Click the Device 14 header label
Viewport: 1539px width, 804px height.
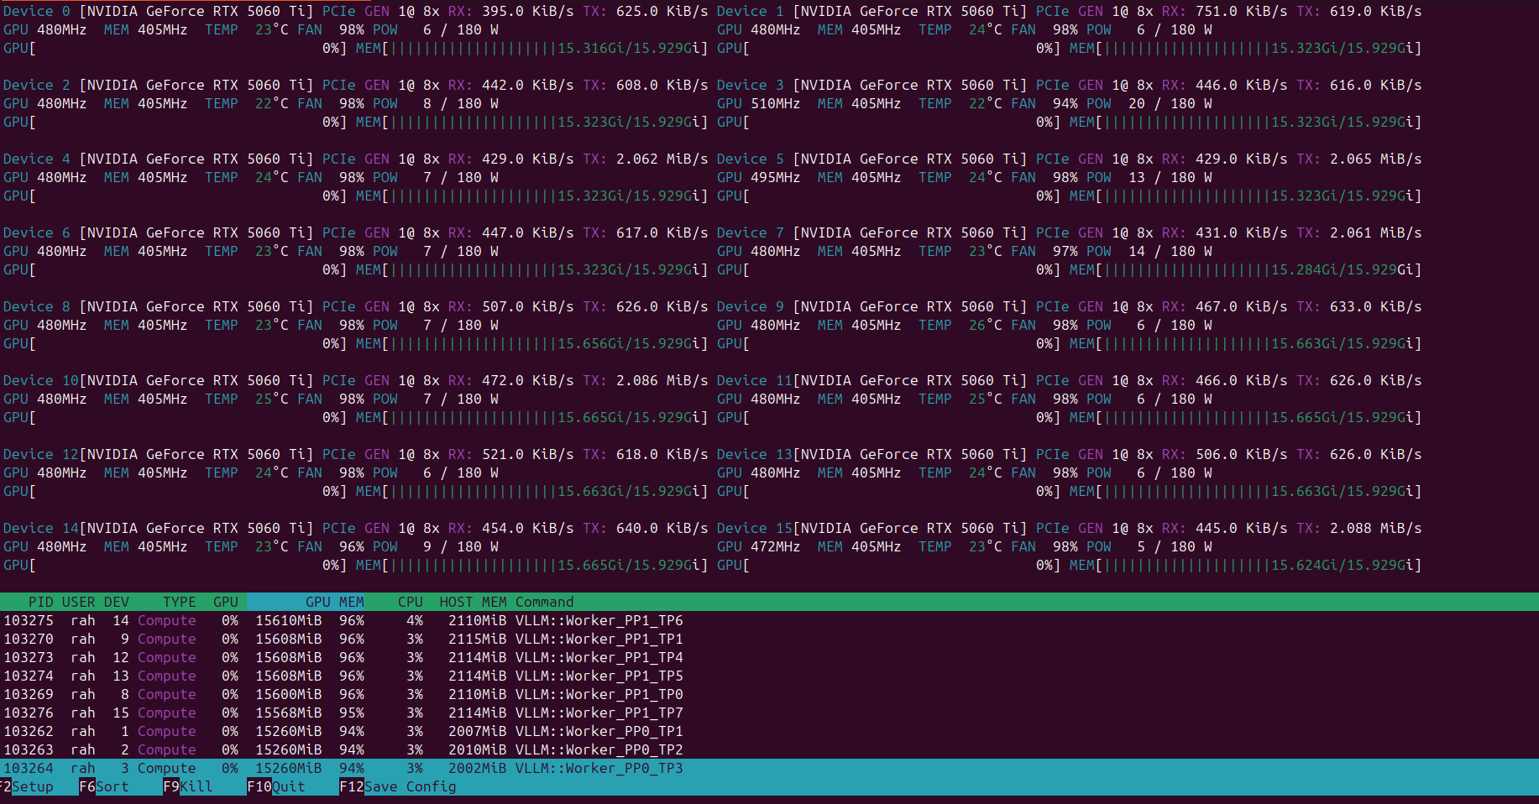(41, 528)
